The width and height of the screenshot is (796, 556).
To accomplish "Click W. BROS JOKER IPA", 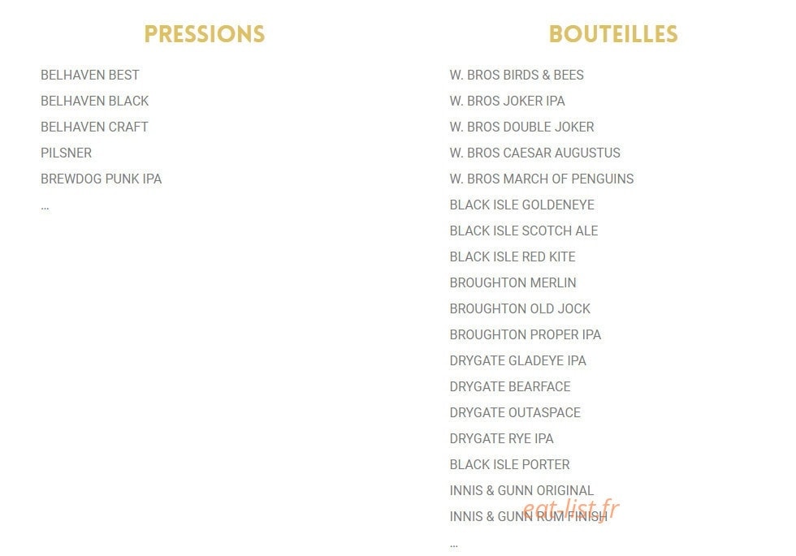I will pos(507,101).
